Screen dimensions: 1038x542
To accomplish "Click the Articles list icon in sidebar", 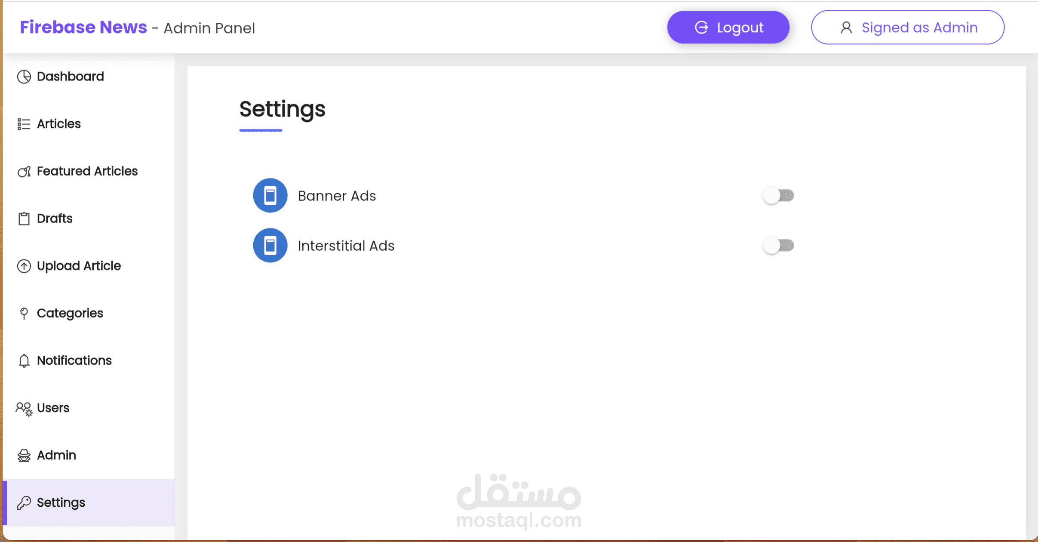I will pos(24,124).
